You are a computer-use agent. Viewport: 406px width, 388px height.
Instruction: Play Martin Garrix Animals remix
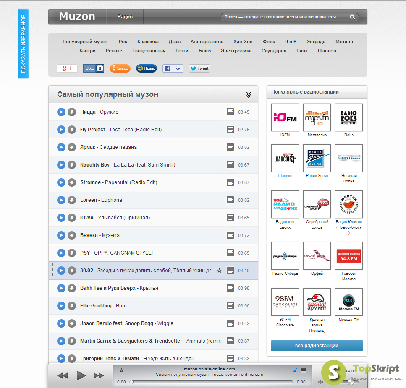tap(61, 341)
